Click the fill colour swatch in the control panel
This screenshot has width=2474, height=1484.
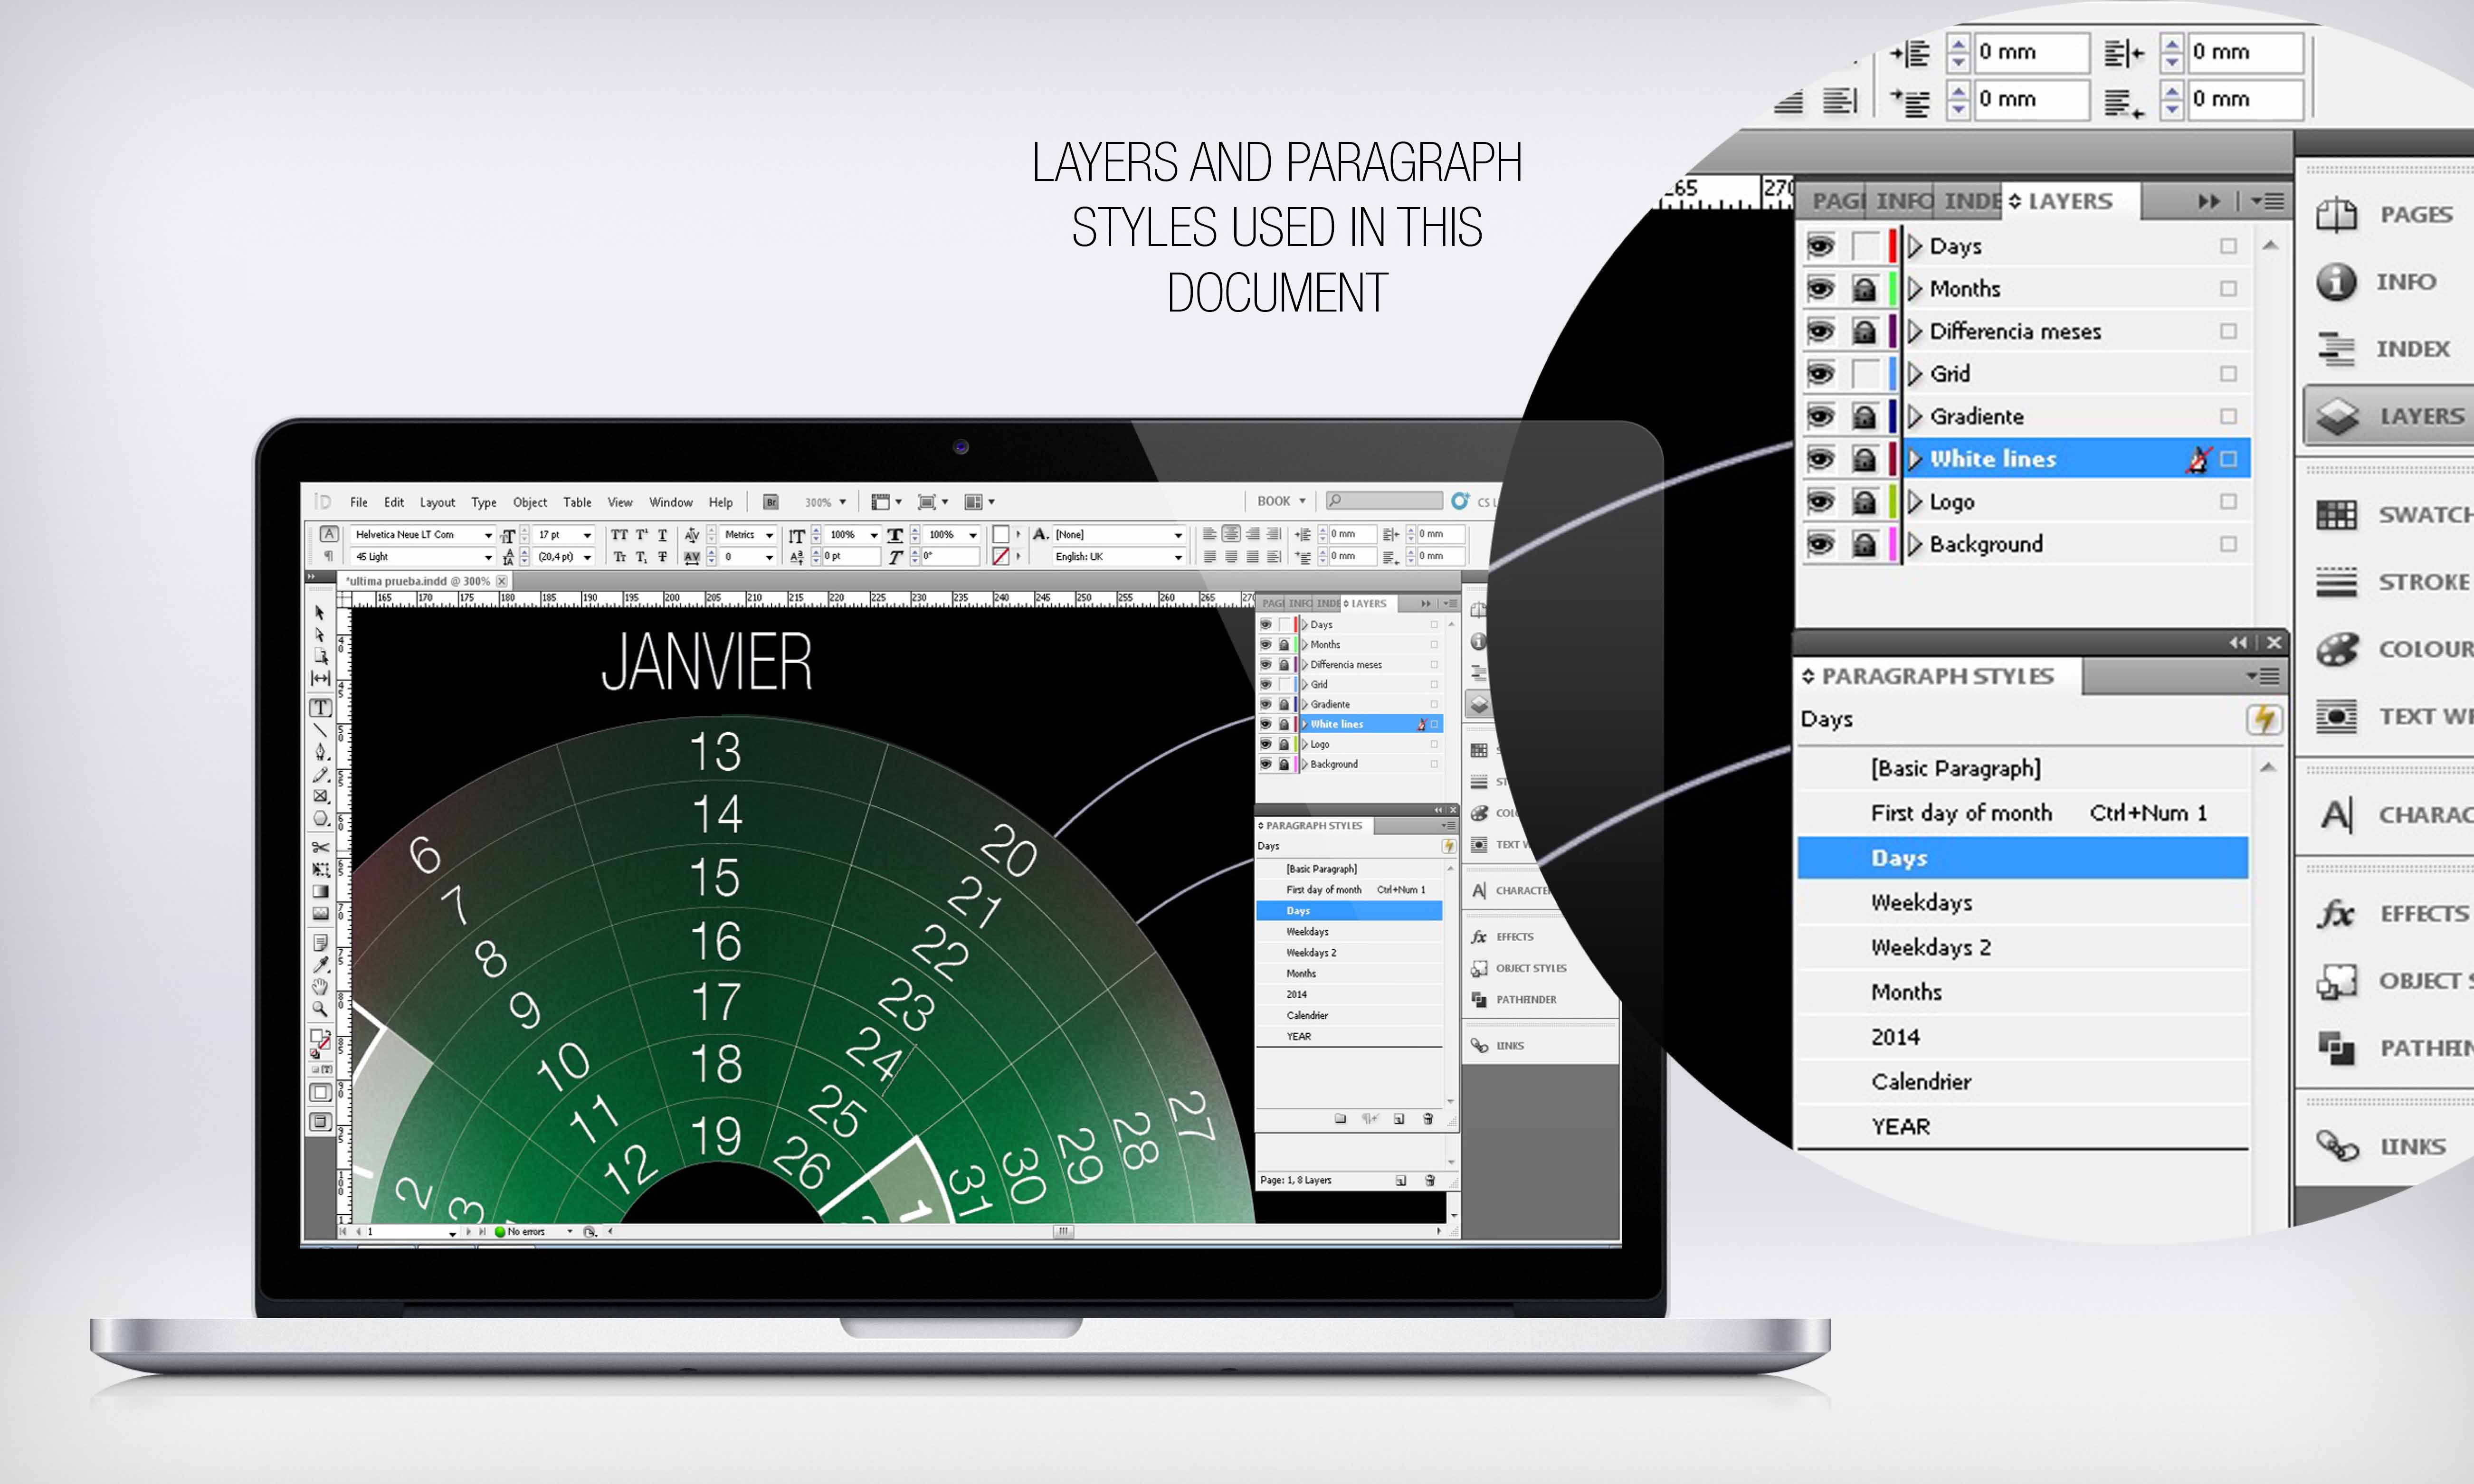click(1000, 535)
